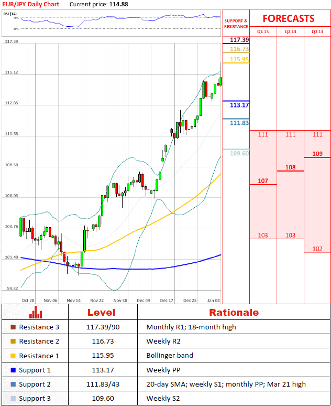
Task: Click the 117.39/90 level cell
Action: coord(103,327)
